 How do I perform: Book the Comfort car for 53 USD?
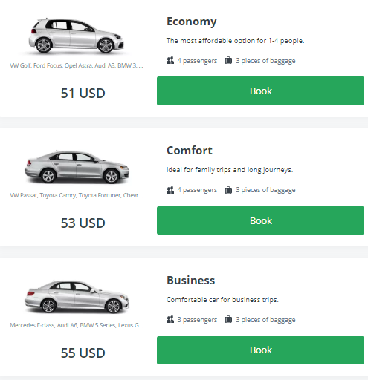(260, 220)
